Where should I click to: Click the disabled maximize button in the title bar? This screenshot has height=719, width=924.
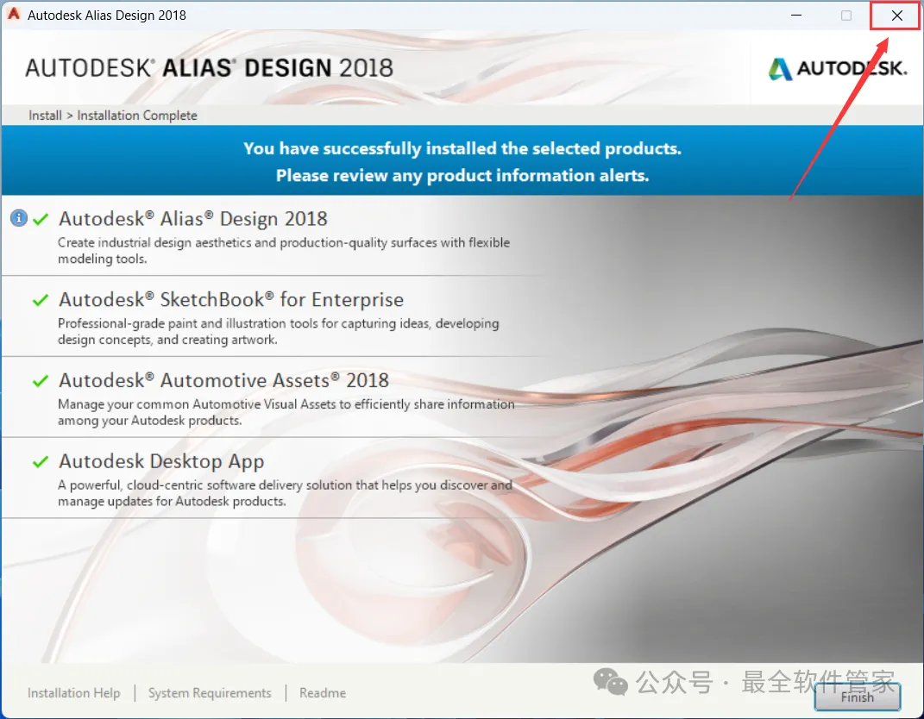coord(846,16)
